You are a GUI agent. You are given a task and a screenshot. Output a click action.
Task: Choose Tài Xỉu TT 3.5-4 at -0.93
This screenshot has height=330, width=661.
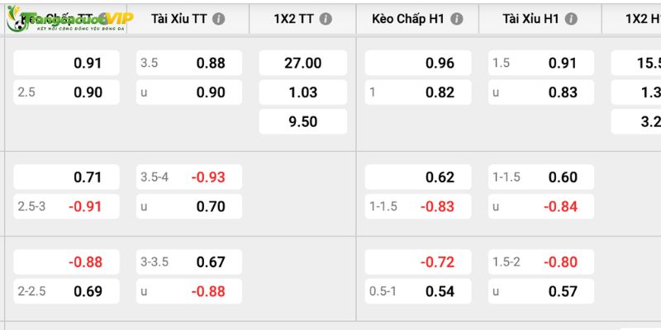tap(189, 177)
